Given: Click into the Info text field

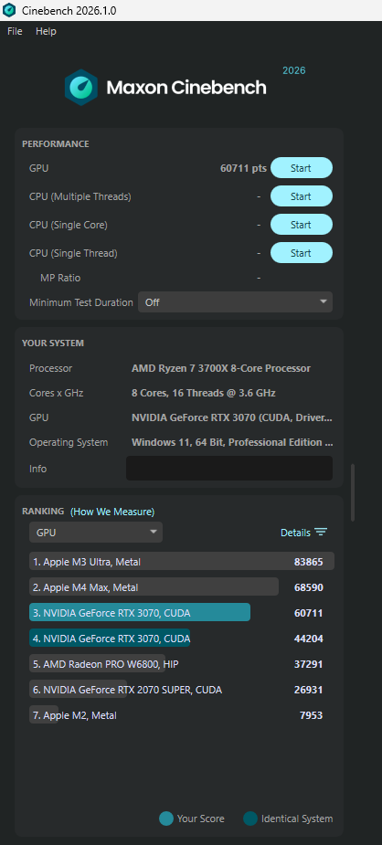Looking at the screenshot, I should (x=229, y=469).
